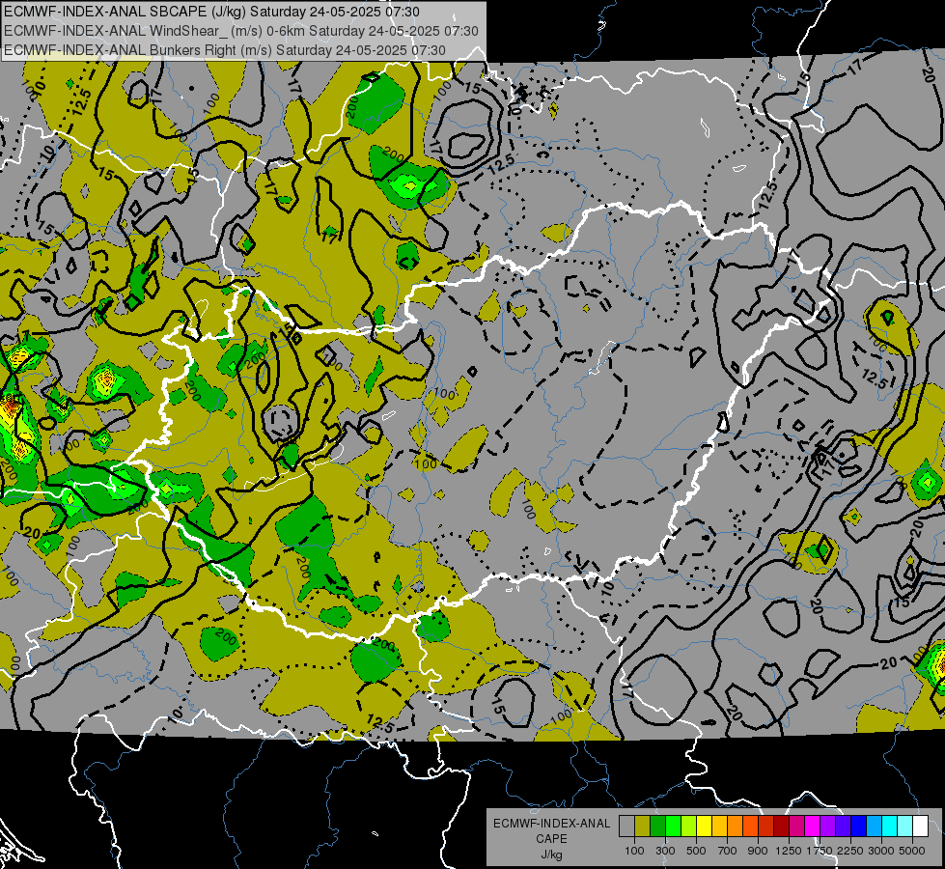Image resolution: width=945 pixels, height=869 pixels.
Task: Click the J/kg unit label in legend
Action: click(x=551, y=855)
